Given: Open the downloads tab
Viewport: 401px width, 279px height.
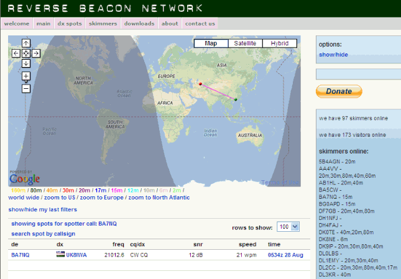Looking at the screenshot, I should [x=139, y=24].
